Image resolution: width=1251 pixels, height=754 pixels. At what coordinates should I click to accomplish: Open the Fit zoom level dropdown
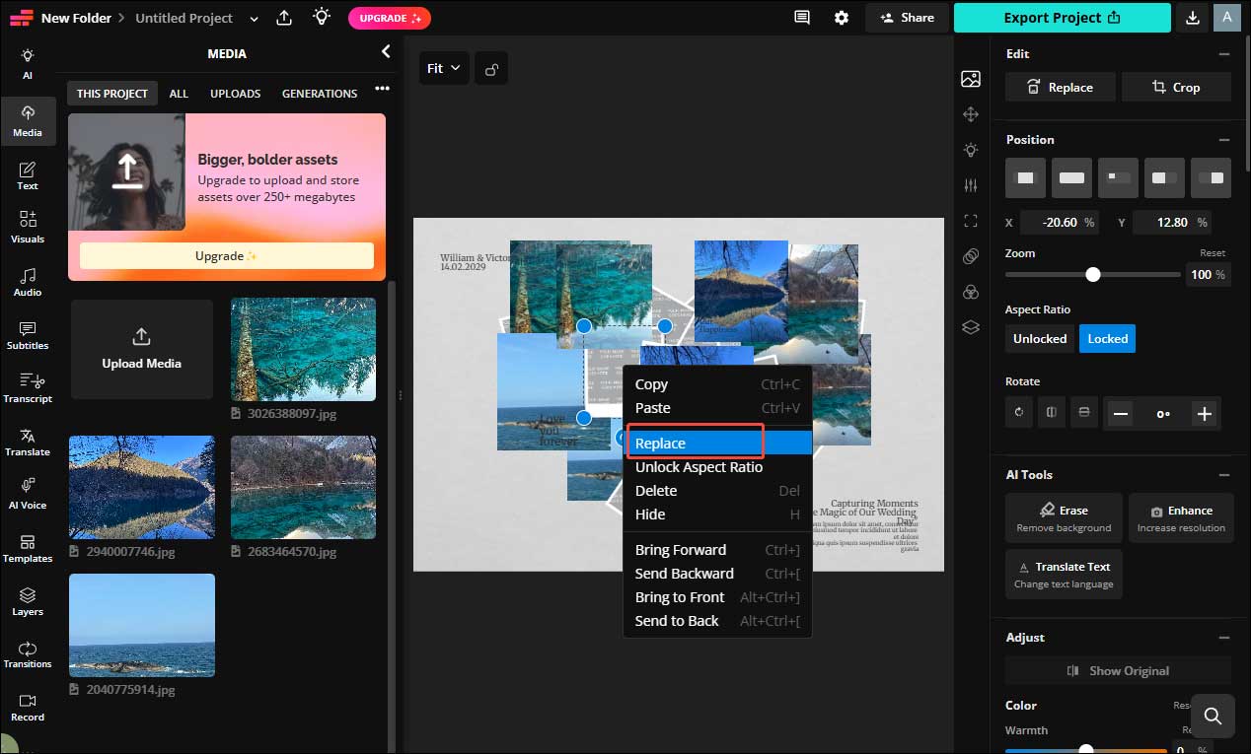point(444,68)
